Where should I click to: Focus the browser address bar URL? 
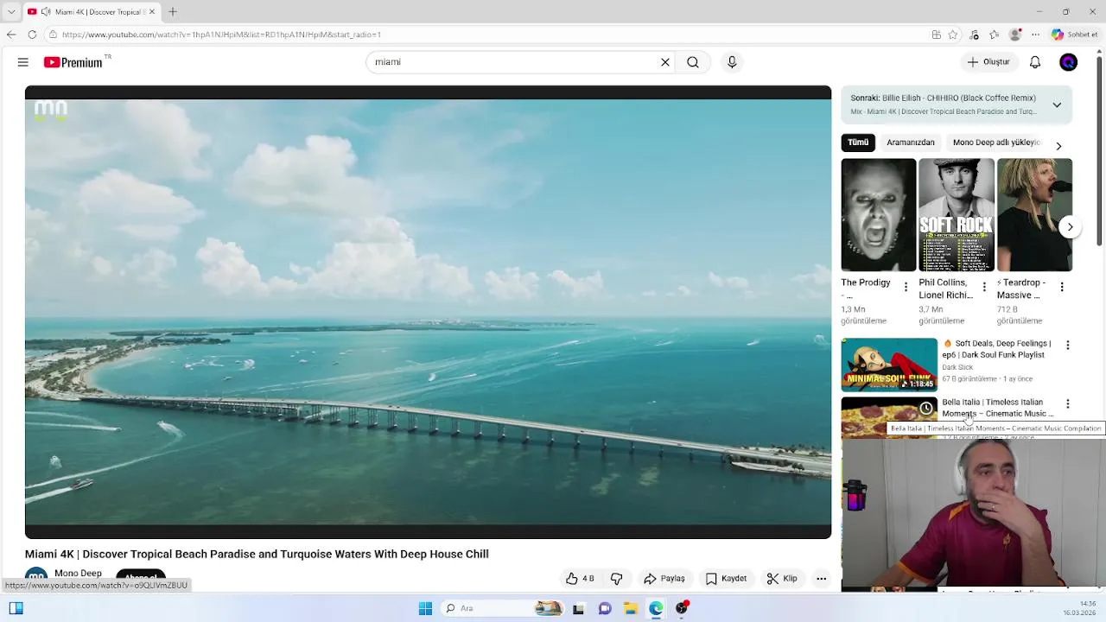[x=484, y=35]
